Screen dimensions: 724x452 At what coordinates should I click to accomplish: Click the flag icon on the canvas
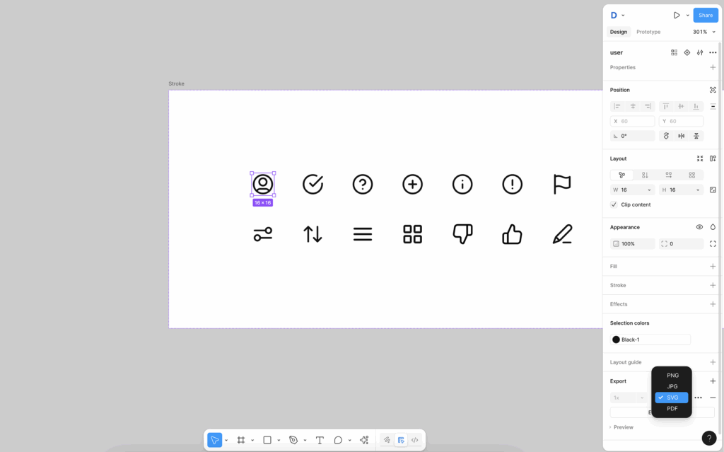(x=562, y=184)
